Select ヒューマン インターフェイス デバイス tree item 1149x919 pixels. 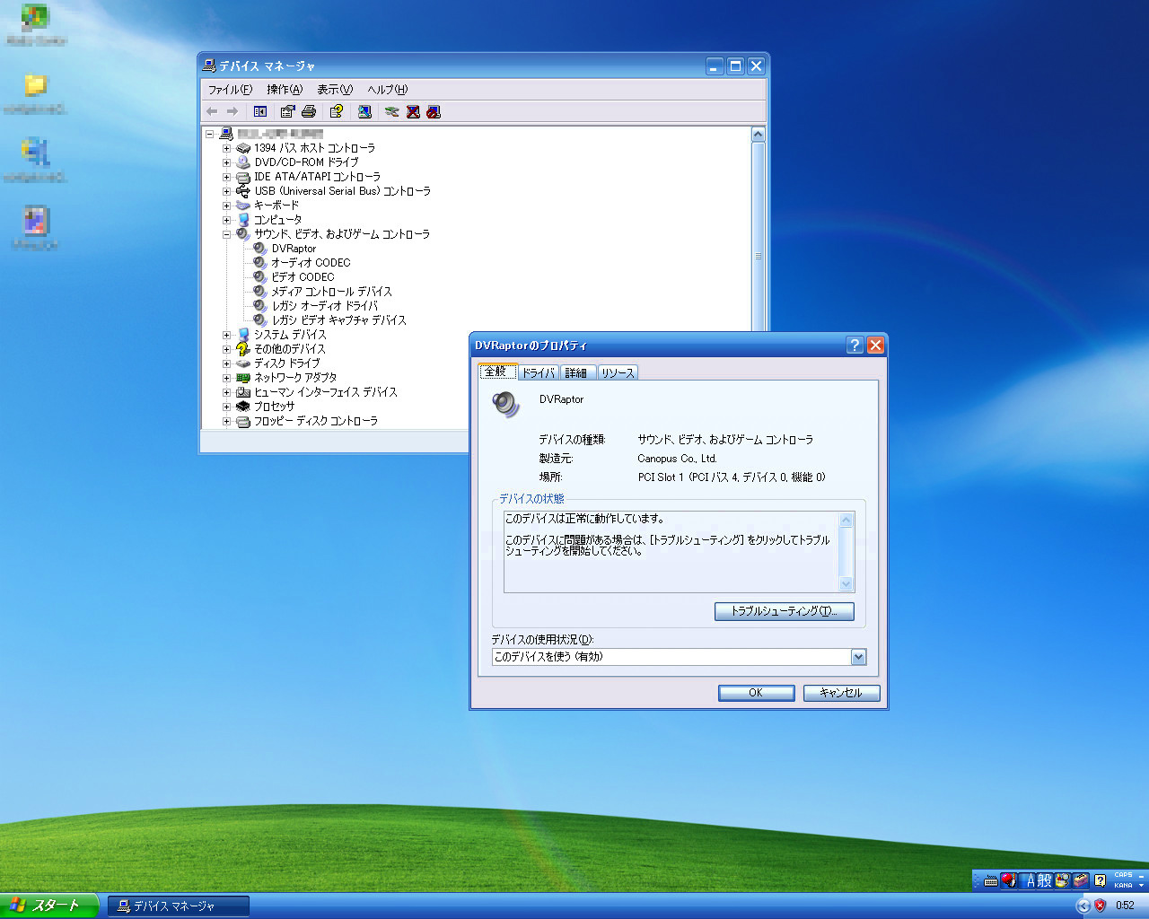(325, 392)
